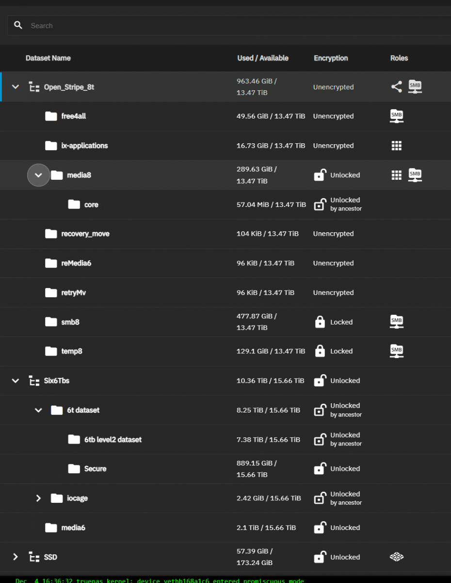This screenshot has height=583, width=451.
Task: Click the Encryption column header
Action: 331,58
